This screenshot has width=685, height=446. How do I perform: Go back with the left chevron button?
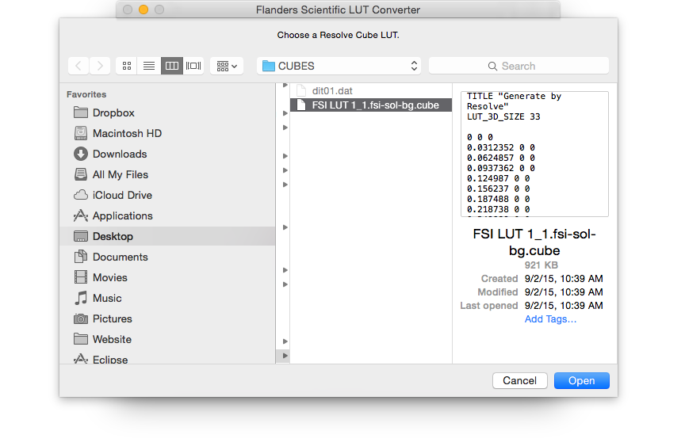(78, 66)
